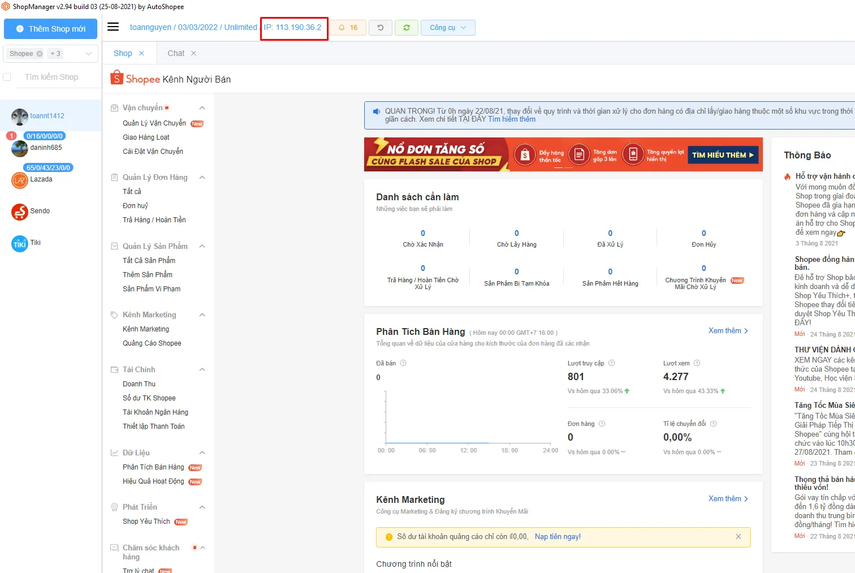Click Xem thêm in Kênh Marketing
855x573 pixels.
[728, 499]
